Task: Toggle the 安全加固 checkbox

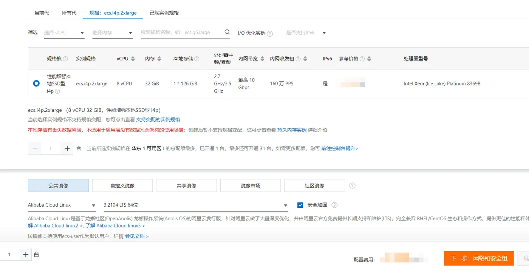Action: pyautogui.click(x=300, y=205)
